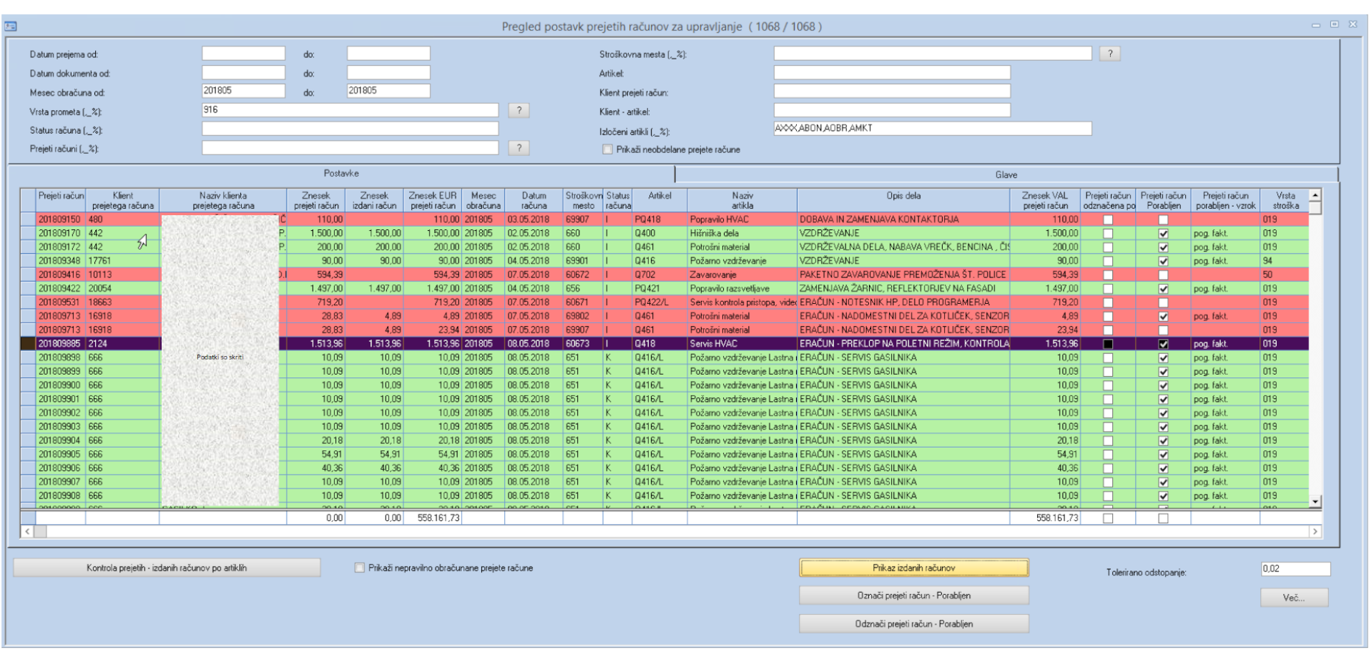
Task: Toggle odznačena checkbox in selected row 201809885
Action: [1108, 344]
